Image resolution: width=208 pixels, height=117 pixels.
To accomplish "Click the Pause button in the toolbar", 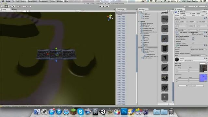I will [104, 6].
